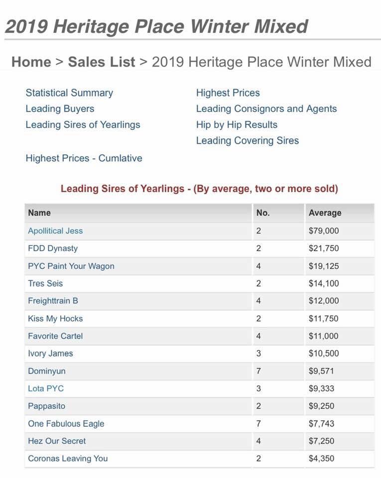
Task: Go to the Home breadcrumb link
Action: click(x=31, y=62)
